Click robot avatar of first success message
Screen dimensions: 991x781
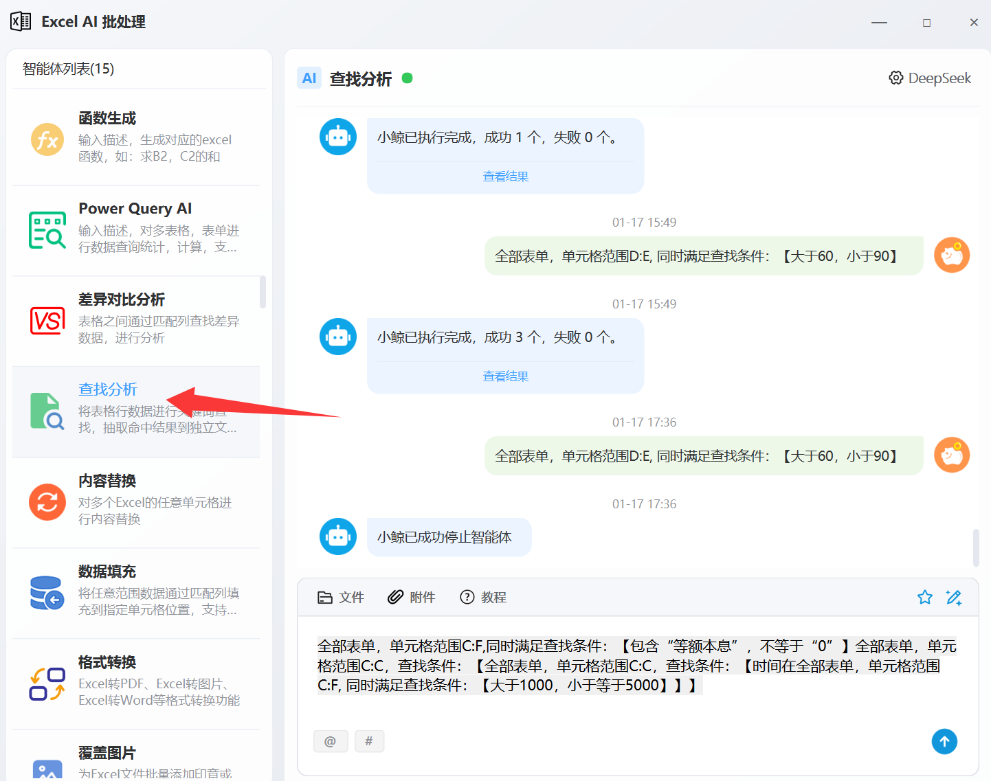click(338, 137)
